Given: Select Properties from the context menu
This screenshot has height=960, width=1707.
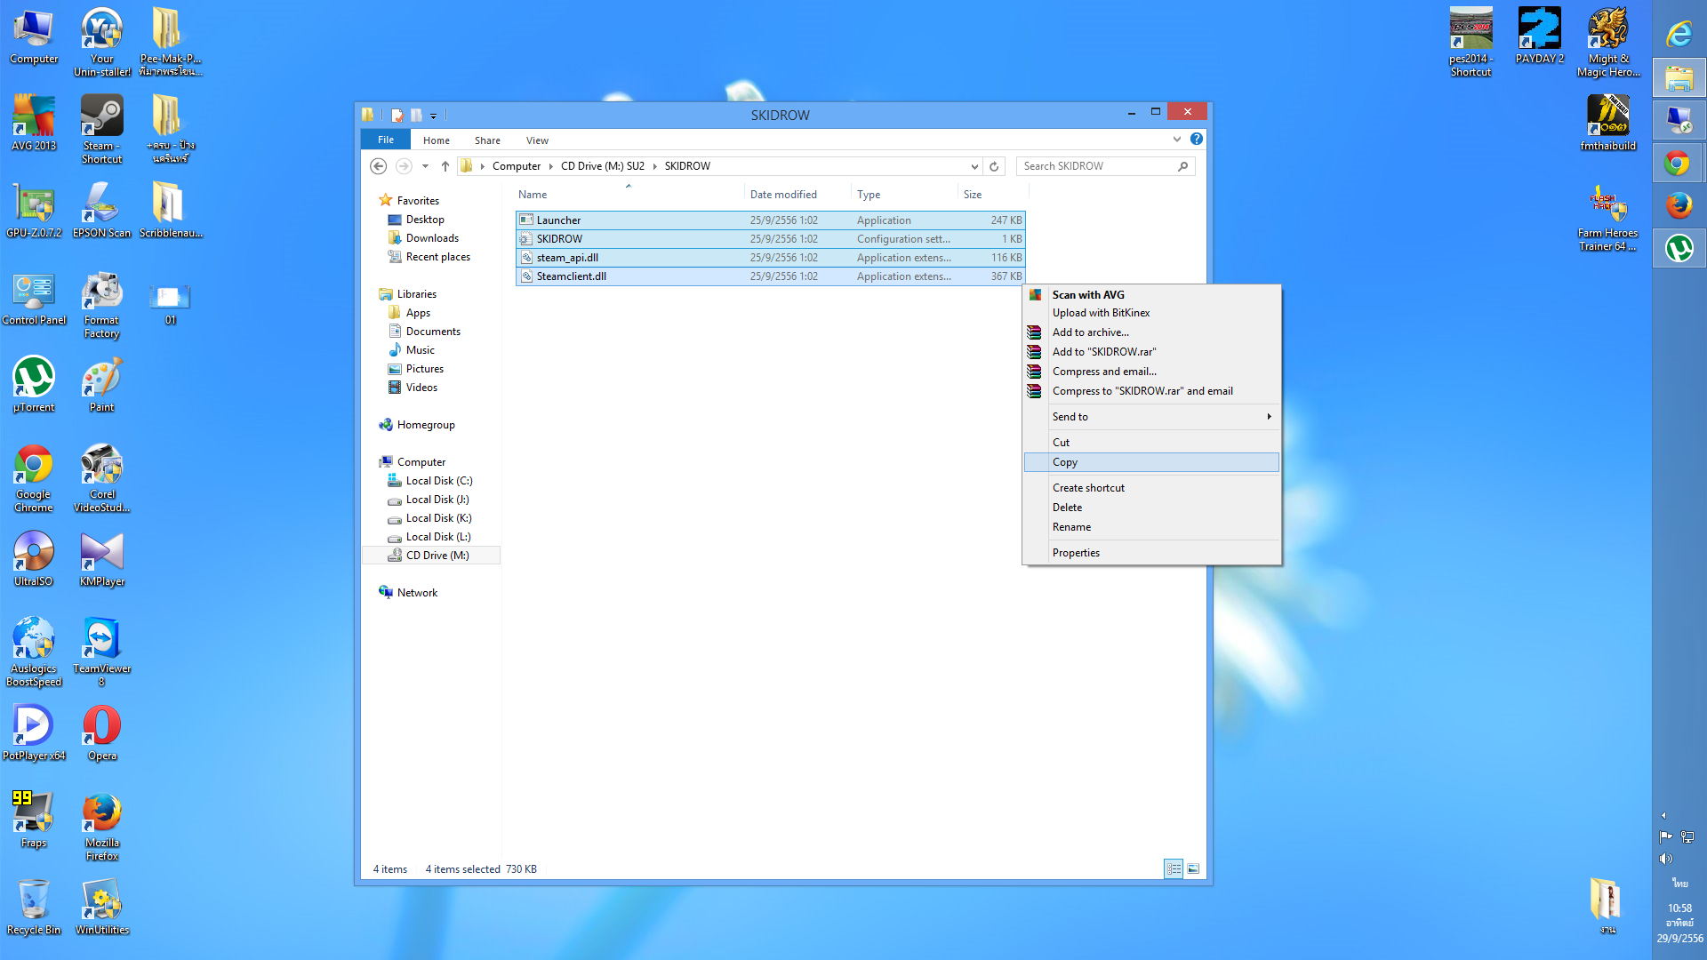Looking at the screenshot, I should [x=1076, y=553].
